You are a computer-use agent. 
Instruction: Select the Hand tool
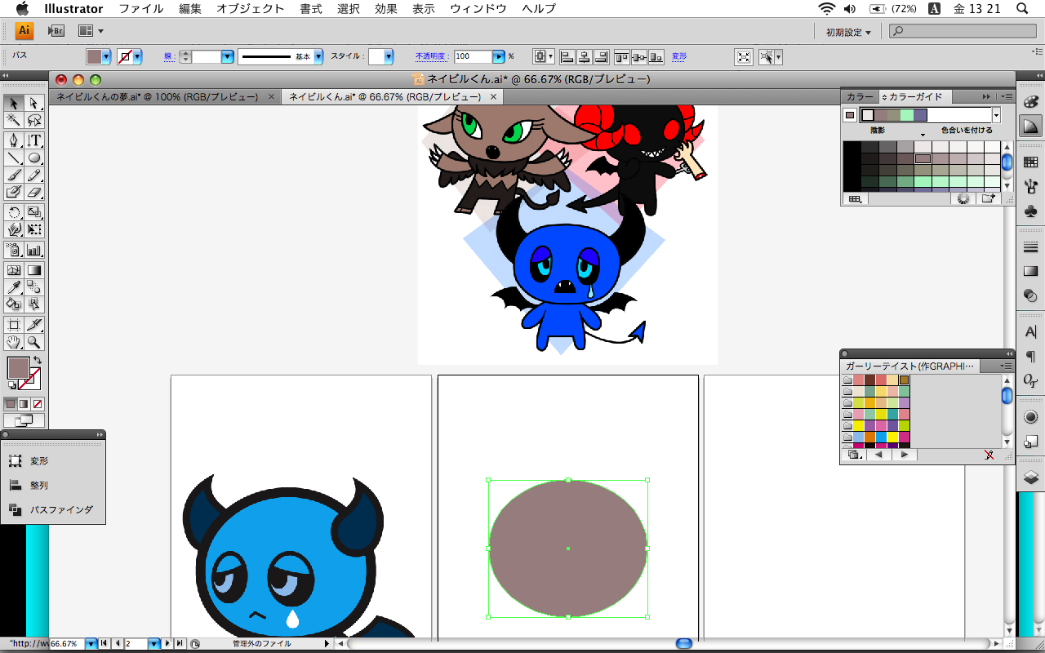(14, 342)
